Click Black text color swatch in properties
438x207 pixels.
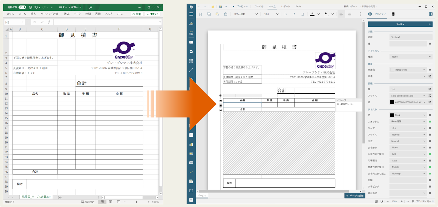[392, 115]
